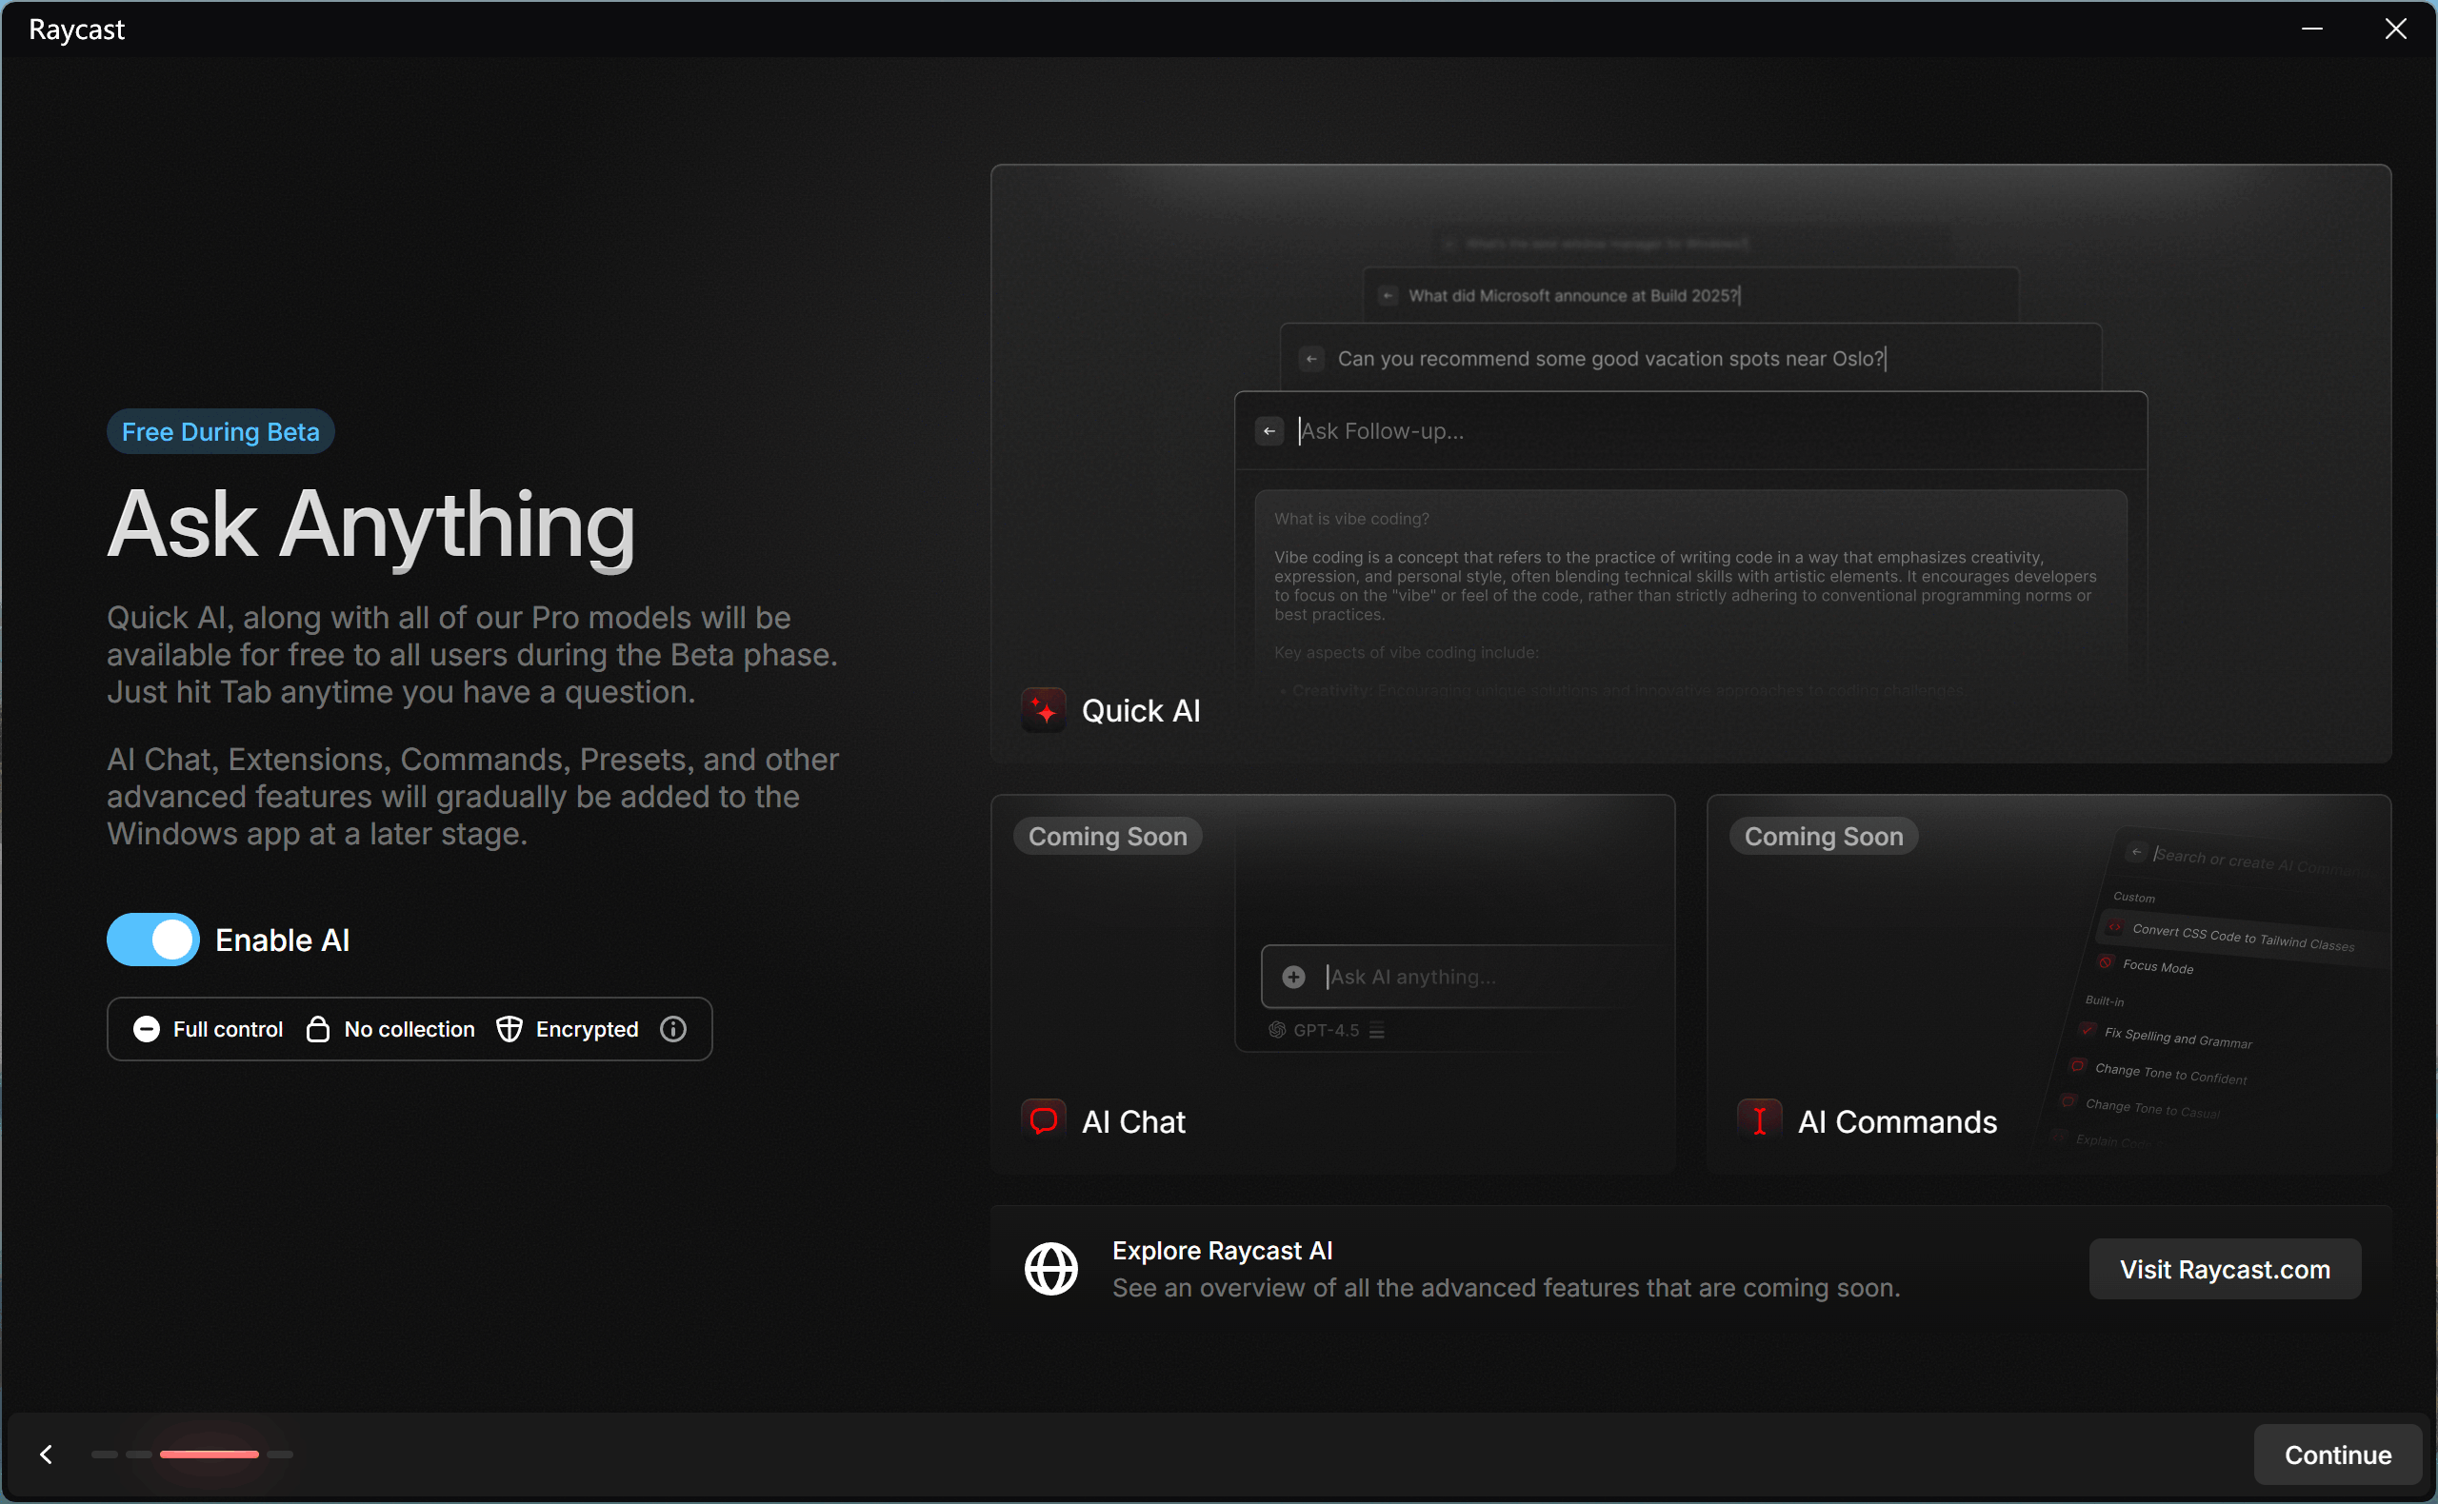Click the AI Chat speech bubble icon
The image size is (2438, 1504).
1043,1121
